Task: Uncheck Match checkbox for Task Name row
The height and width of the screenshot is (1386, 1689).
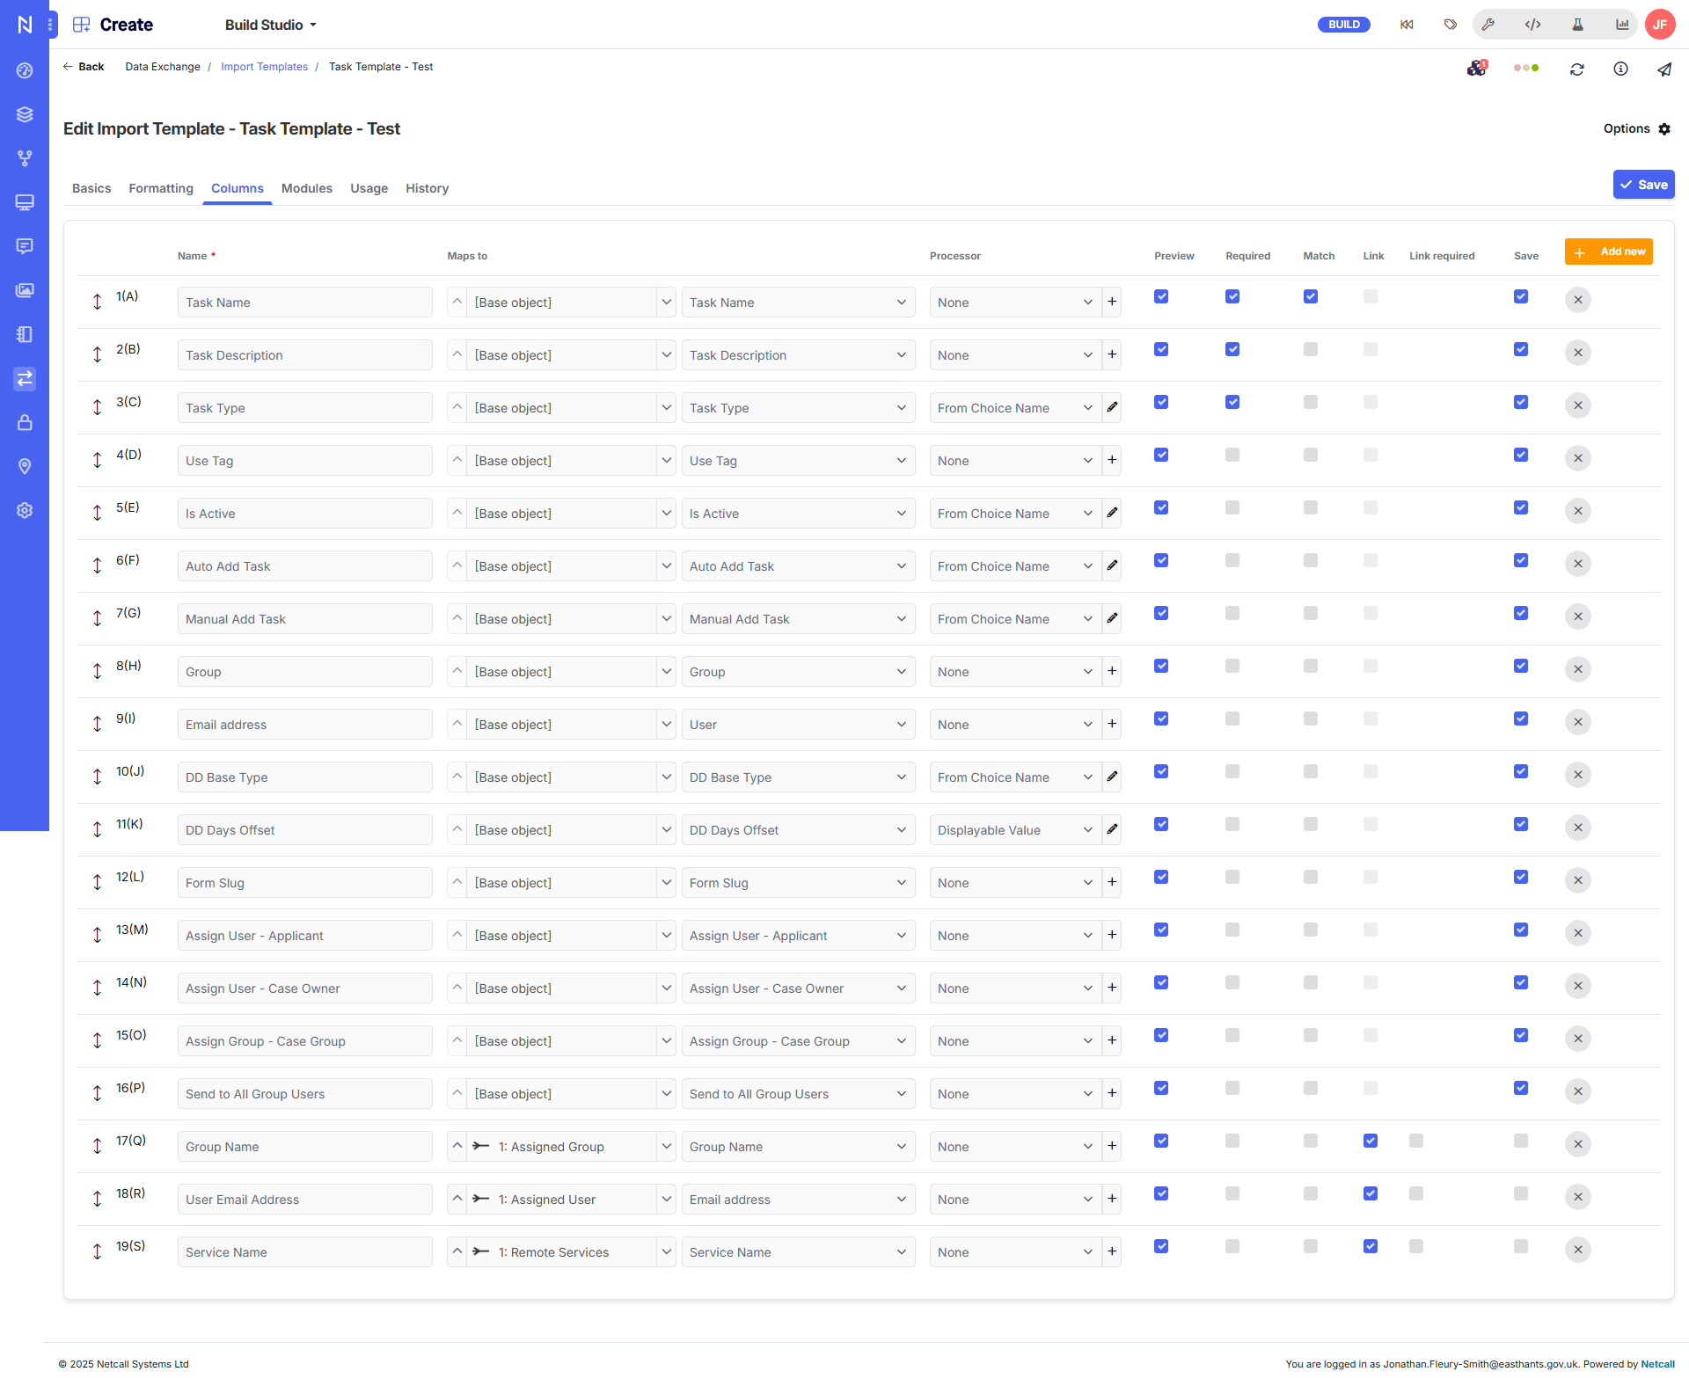Action: (1310, 296)
